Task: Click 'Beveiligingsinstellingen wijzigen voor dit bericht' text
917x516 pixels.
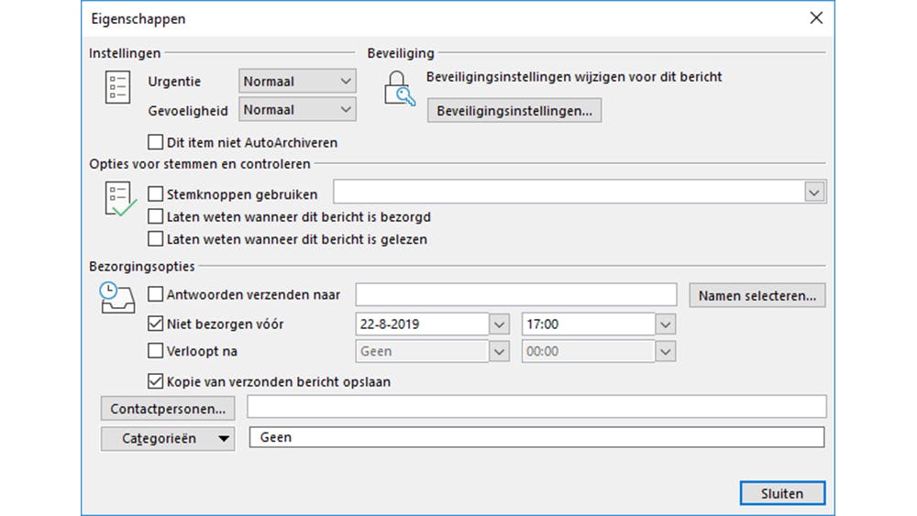Action: pyautogui.click(x=574, y=77)
